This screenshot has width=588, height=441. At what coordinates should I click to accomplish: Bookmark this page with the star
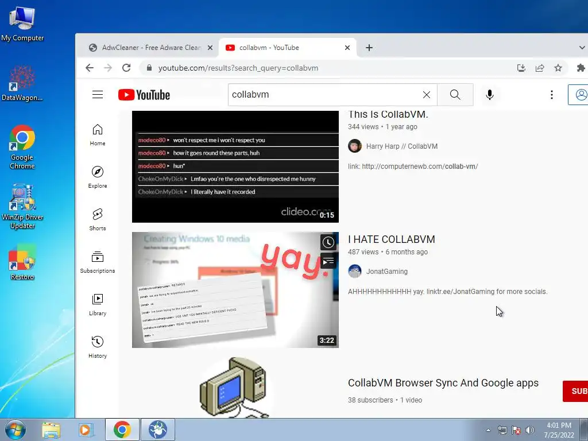click(558, 68)
